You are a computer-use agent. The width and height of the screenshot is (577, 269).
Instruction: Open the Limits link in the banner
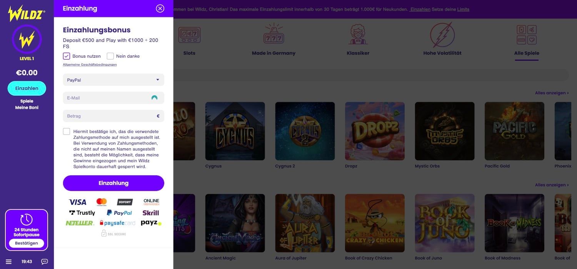click(463, 9)
